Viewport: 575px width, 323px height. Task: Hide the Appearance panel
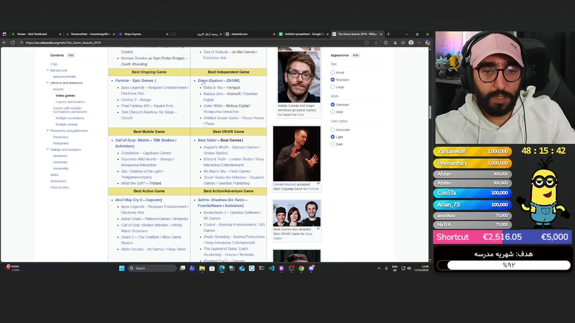355,55
